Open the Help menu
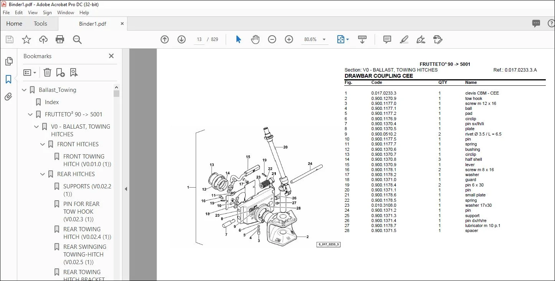Viewport: 555px width, 281px height. click(84, 13)
